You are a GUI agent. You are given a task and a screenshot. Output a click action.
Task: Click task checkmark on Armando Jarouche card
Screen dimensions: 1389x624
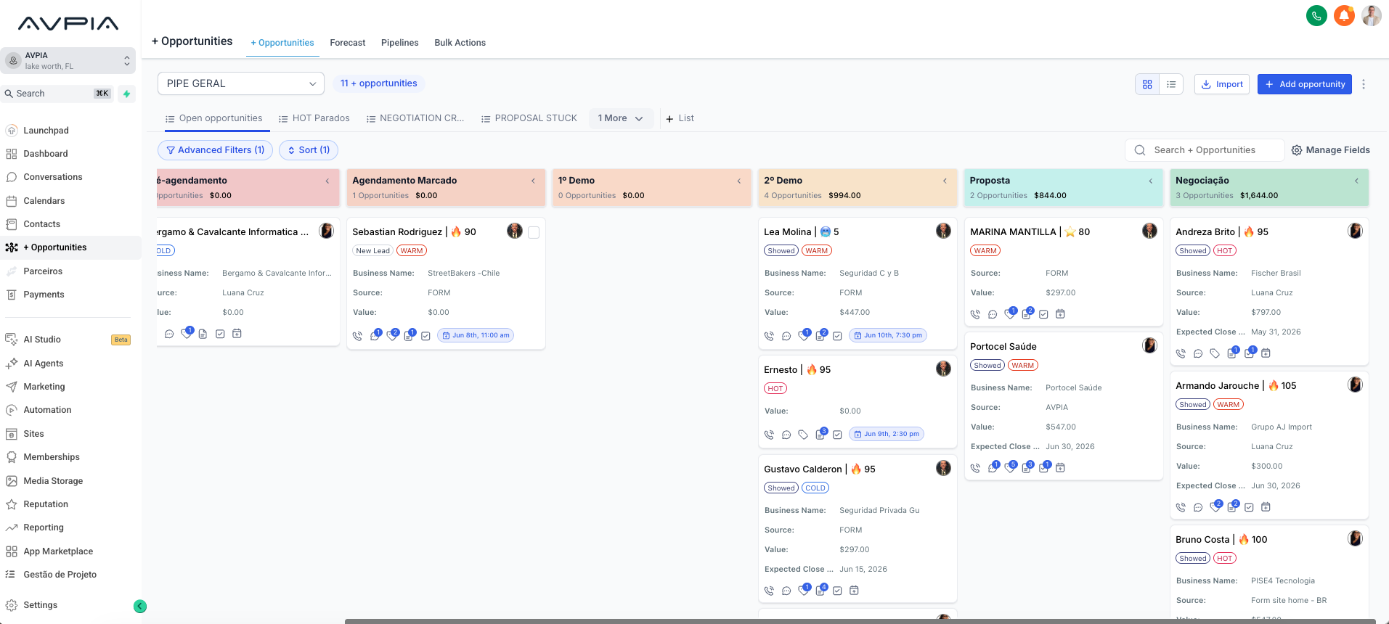tap(1249, 507)
